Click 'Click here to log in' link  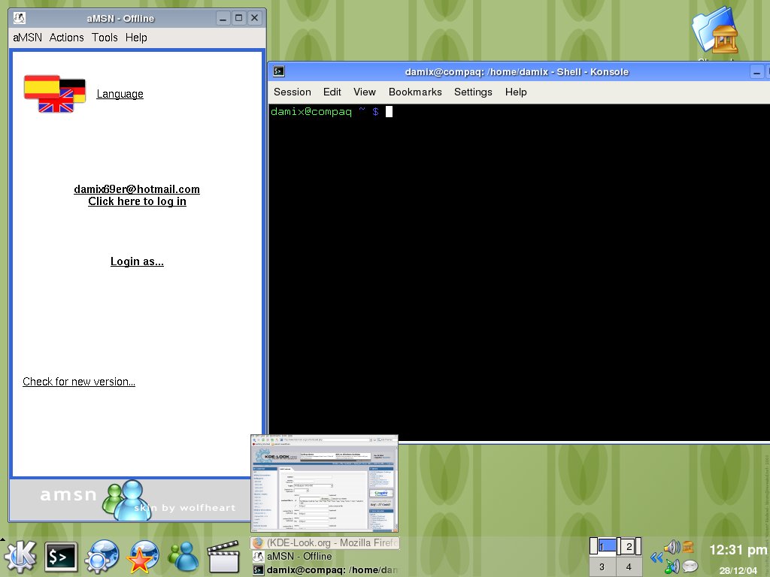point(137,201)
